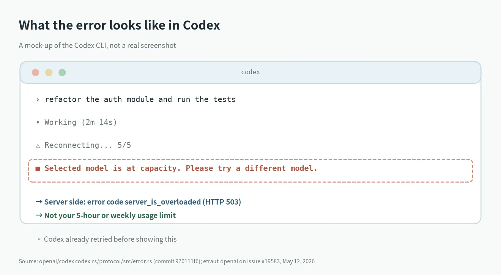The height and width of the screenshot is (275, 501).
Task: Click the "Selected model is at capacity" error message
Action: coord(181,168)
